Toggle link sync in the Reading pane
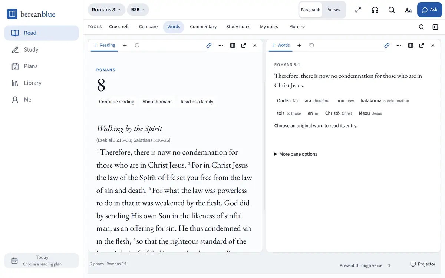 (209, 46)
